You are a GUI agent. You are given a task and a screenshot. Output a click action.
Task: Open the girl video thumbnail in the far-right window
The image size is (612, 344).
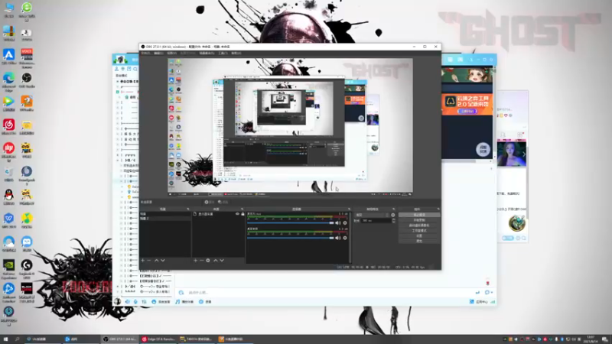pos(511,154)
